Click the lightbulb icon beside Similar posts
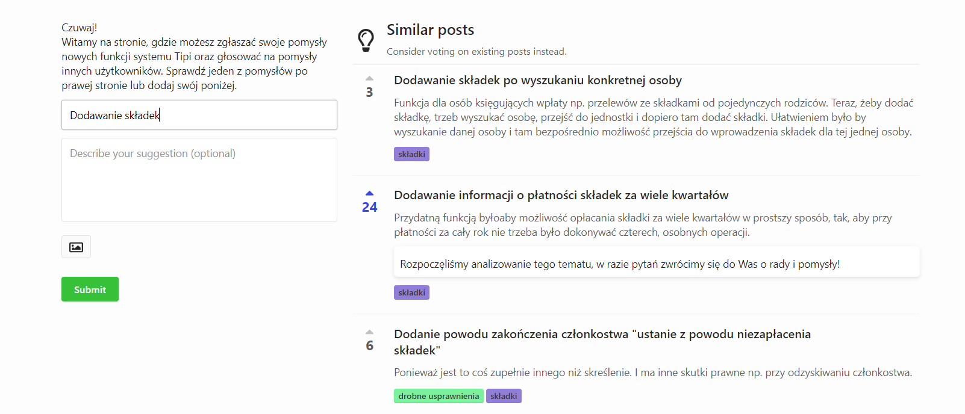This screenshot has width=965, height=414. 366,40
